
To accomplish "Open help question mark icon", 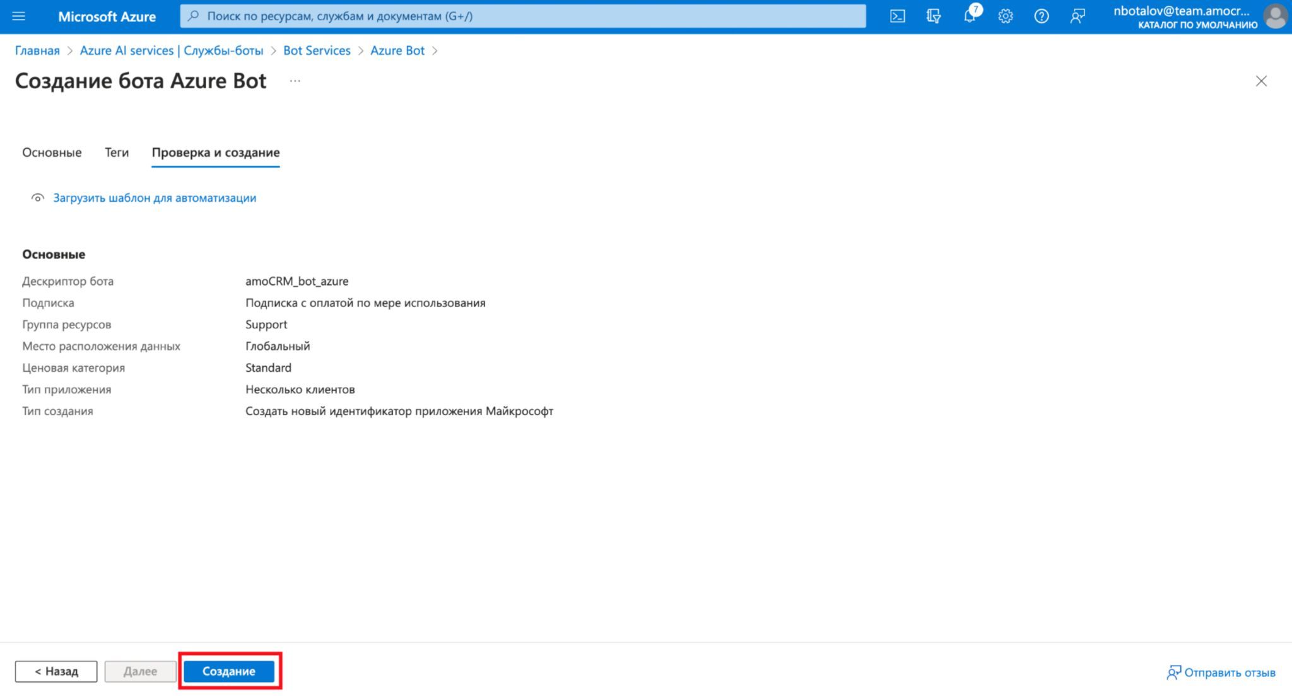I will (1042, 16).
